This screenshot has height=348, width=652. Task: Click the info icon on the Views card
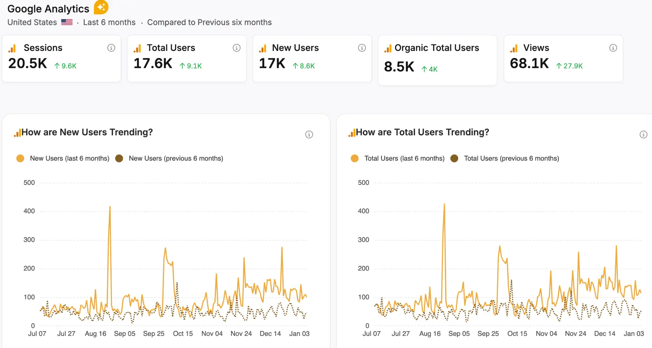614,48
